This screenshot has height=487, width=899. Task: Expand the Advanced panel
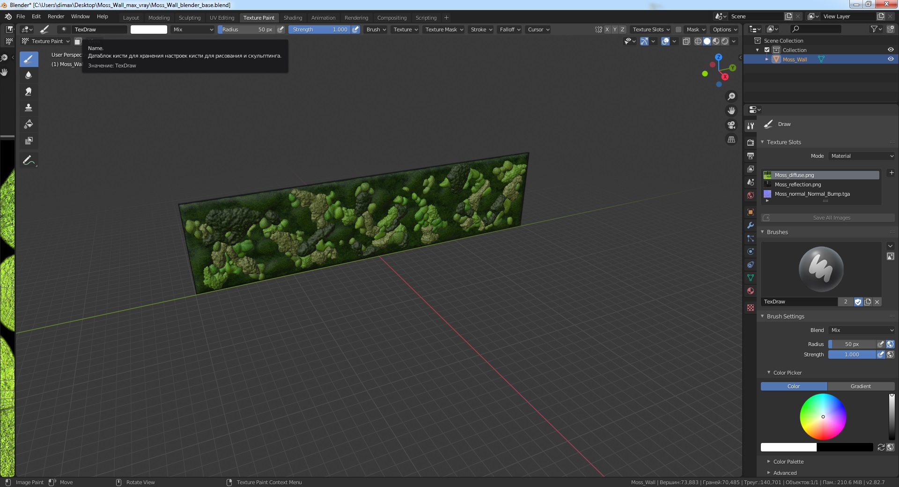[x=785, y=473]
